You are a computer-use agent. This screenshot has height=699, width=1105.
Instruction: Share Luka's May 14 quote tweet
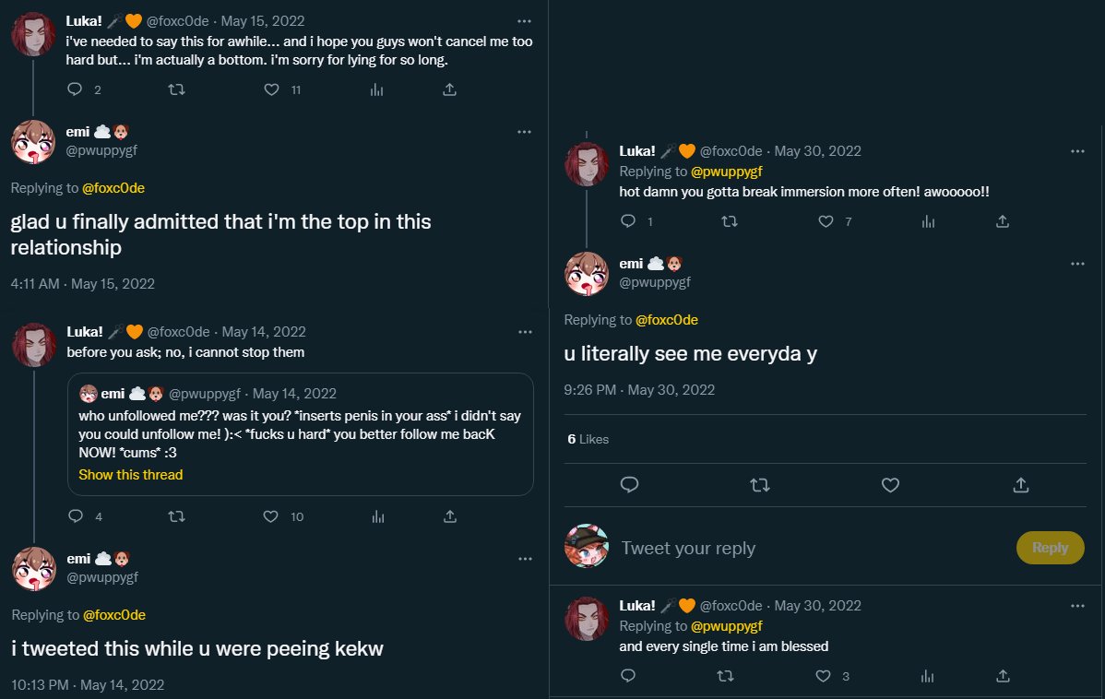[449, 516]
